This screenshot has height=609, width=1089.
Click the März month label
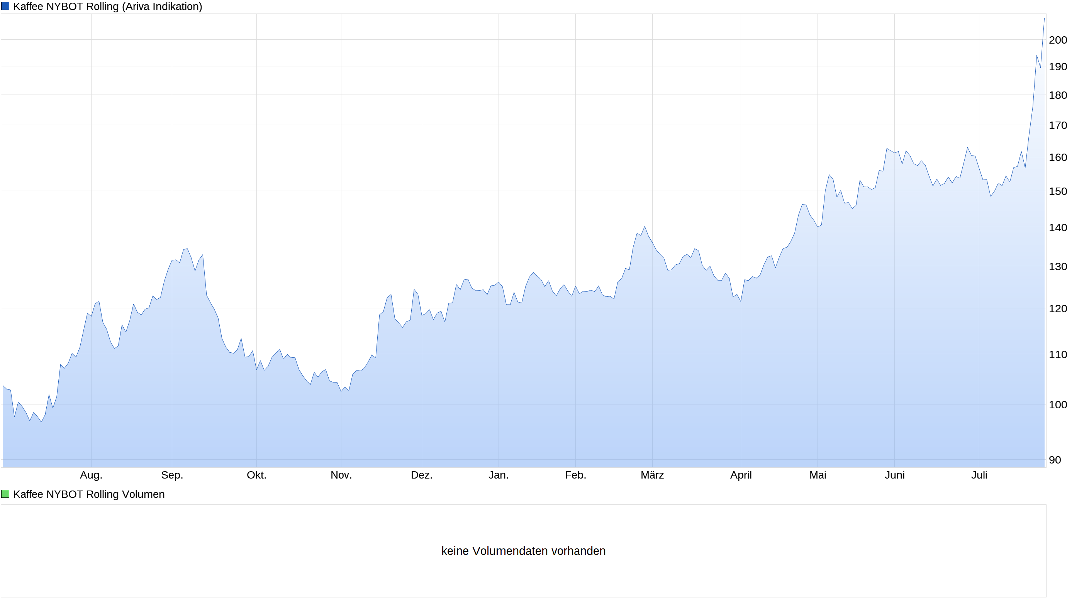[652, 475]
